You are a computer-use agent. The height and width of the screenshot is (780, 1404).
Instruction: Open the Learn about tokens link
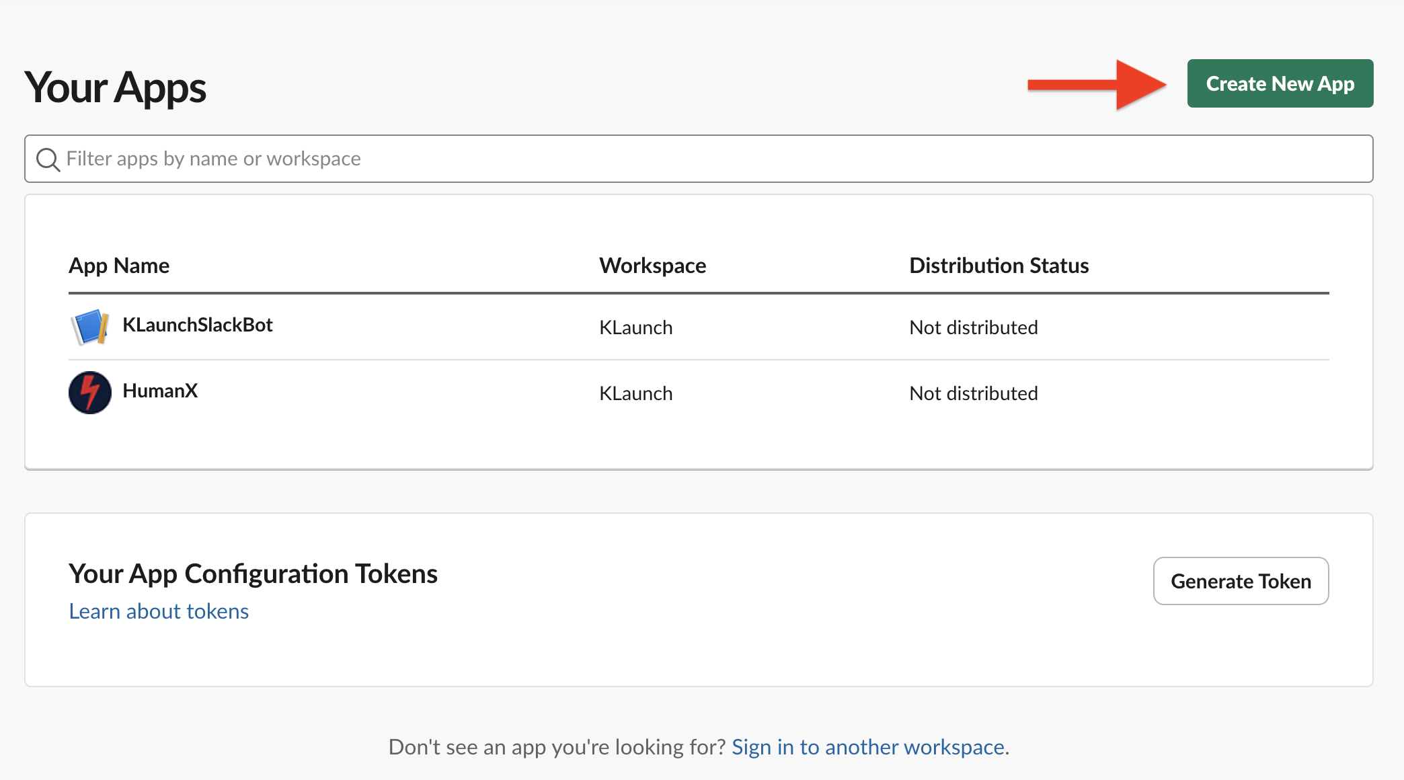[x=159, y=611]
